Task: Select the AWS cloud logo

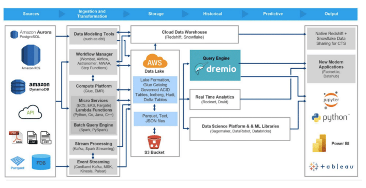Action: (155, 61)
